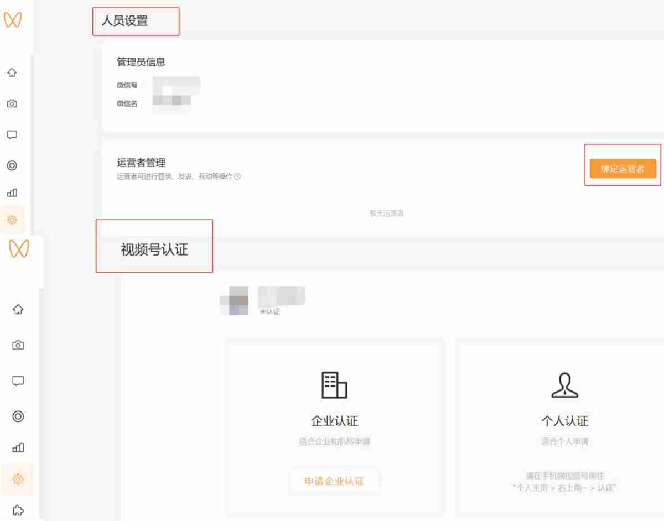
Task: Click the 企业认证 card title
Action: click(335, 421)
